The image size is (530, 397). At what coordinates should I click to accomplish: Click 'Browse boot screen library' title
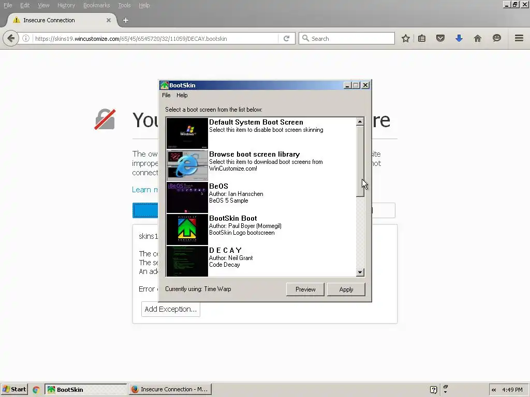click(x=254, y=154)
